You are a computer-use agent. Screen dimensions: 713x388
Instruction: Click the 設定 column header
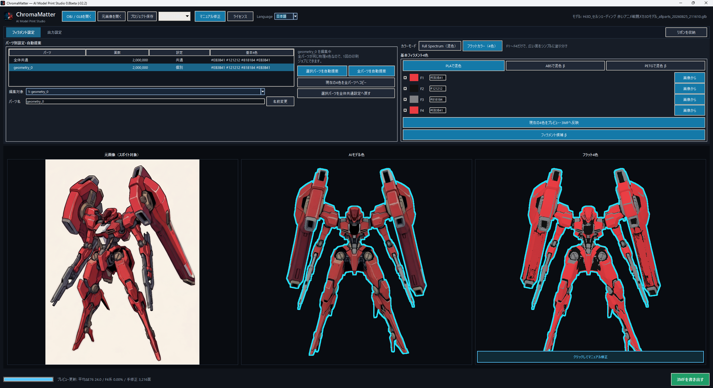point(179,52)
